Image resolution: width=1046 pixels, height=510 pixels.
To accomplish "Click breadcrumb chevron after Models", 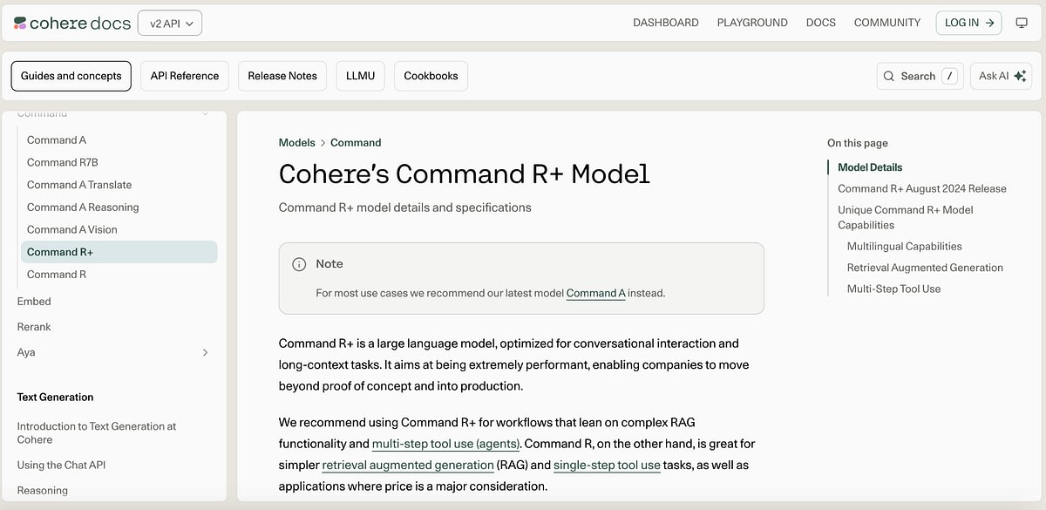I will 323,143.
